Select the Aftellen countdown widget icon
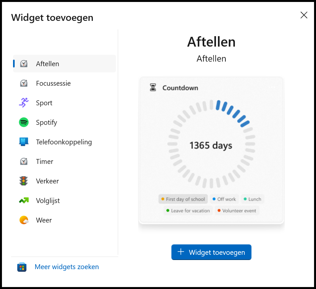 [23, 64]
